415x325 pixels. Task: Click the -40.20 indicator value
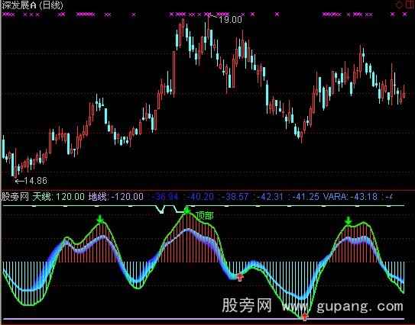[x=200, y=197]
